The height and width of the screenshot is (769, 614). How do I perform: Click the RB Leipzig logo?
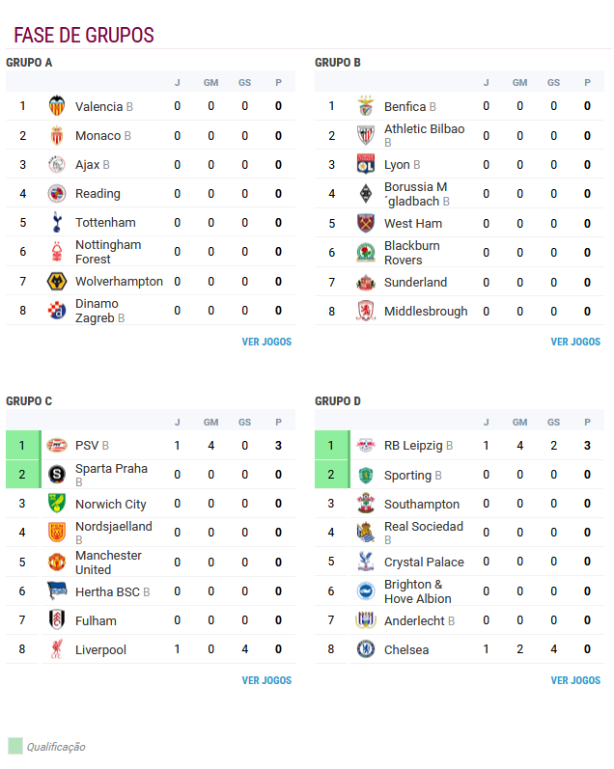point(366,446)
